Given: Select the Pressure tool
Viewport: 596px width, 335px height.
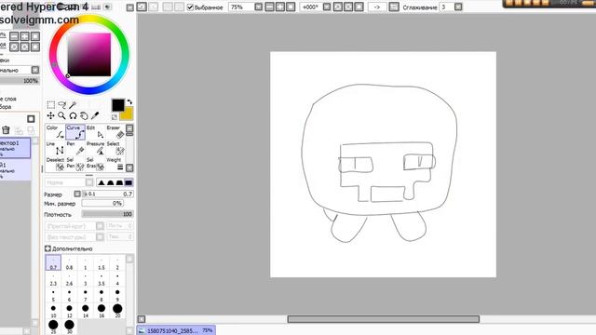Looking at the screenshot, I should pos(95,148).
